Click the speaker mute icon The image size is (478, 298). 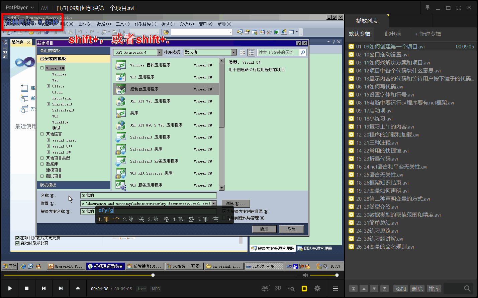(x=305, y=275)
